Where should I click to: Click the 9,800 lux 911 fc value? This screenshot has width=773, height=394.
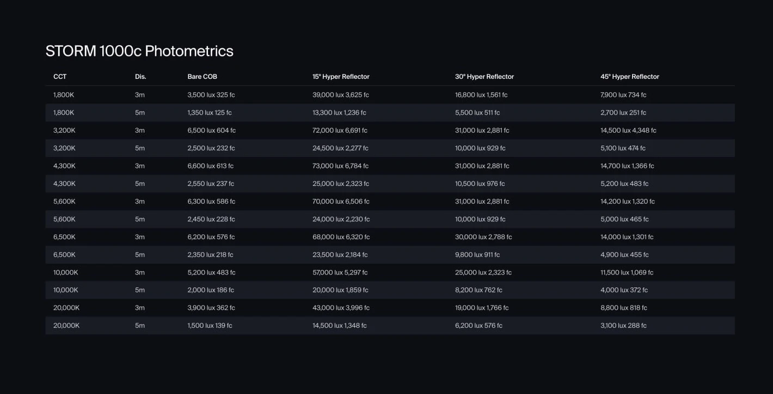tap(477, 255)
